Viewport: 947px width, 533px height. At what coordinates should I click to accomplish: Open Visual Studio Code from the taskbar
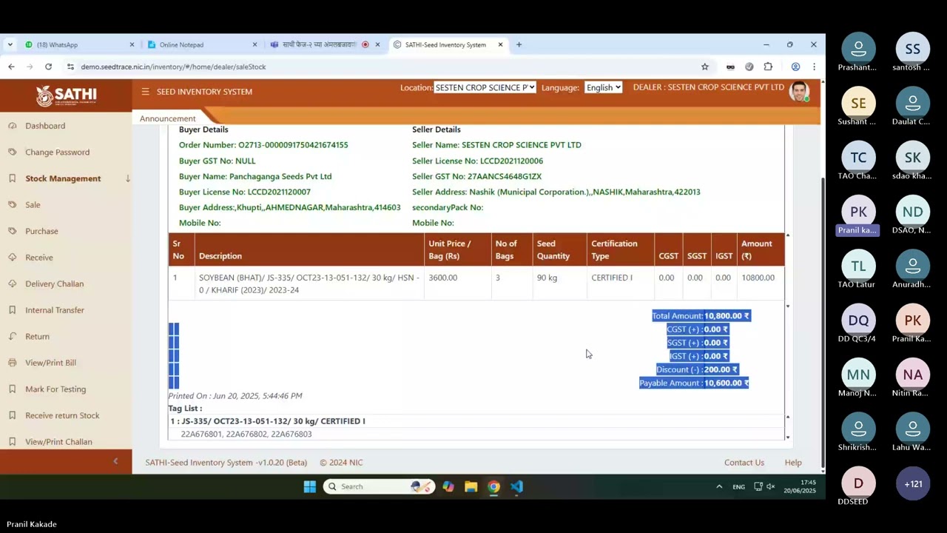[x=516, y=486]
